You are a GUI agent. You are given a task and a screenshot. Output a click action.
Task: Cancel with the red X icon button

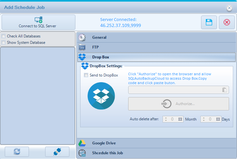(227, 22)
